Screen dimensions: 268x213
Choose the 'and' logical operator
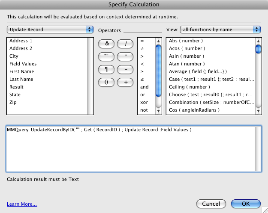(144, 87)
